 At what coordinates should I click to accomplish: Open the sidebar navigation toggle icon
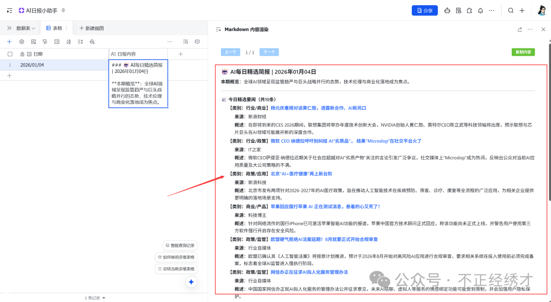click(x=10, y=11)
